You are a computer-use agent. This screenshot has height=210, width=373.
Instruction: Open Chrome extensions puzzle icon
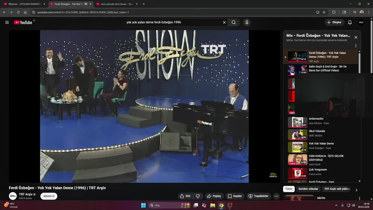[334, 12]
